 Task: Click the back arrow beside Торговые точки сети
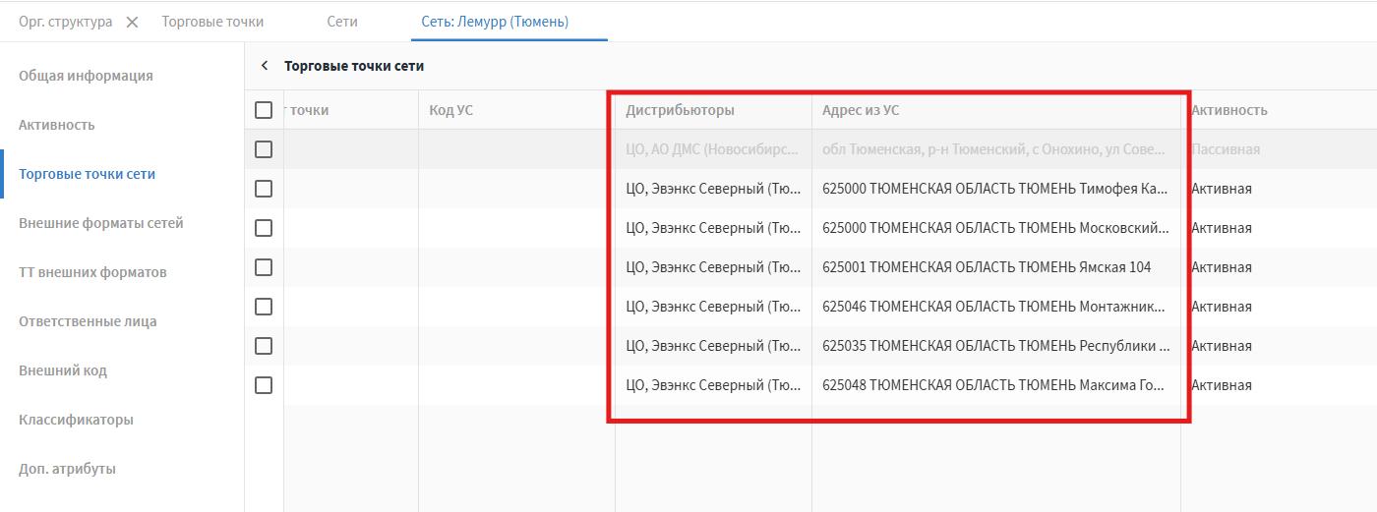click(265, 66)
